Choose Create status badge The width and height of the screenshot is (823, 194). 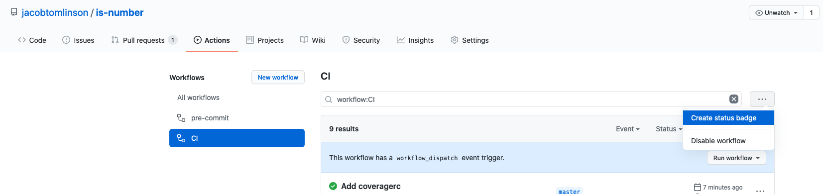tap(728, 118)
